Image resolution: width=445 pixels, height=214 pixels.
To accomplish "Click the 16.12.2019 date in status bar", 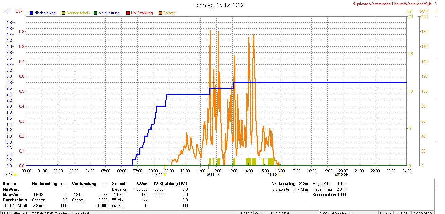I will [x=423, y=213].
